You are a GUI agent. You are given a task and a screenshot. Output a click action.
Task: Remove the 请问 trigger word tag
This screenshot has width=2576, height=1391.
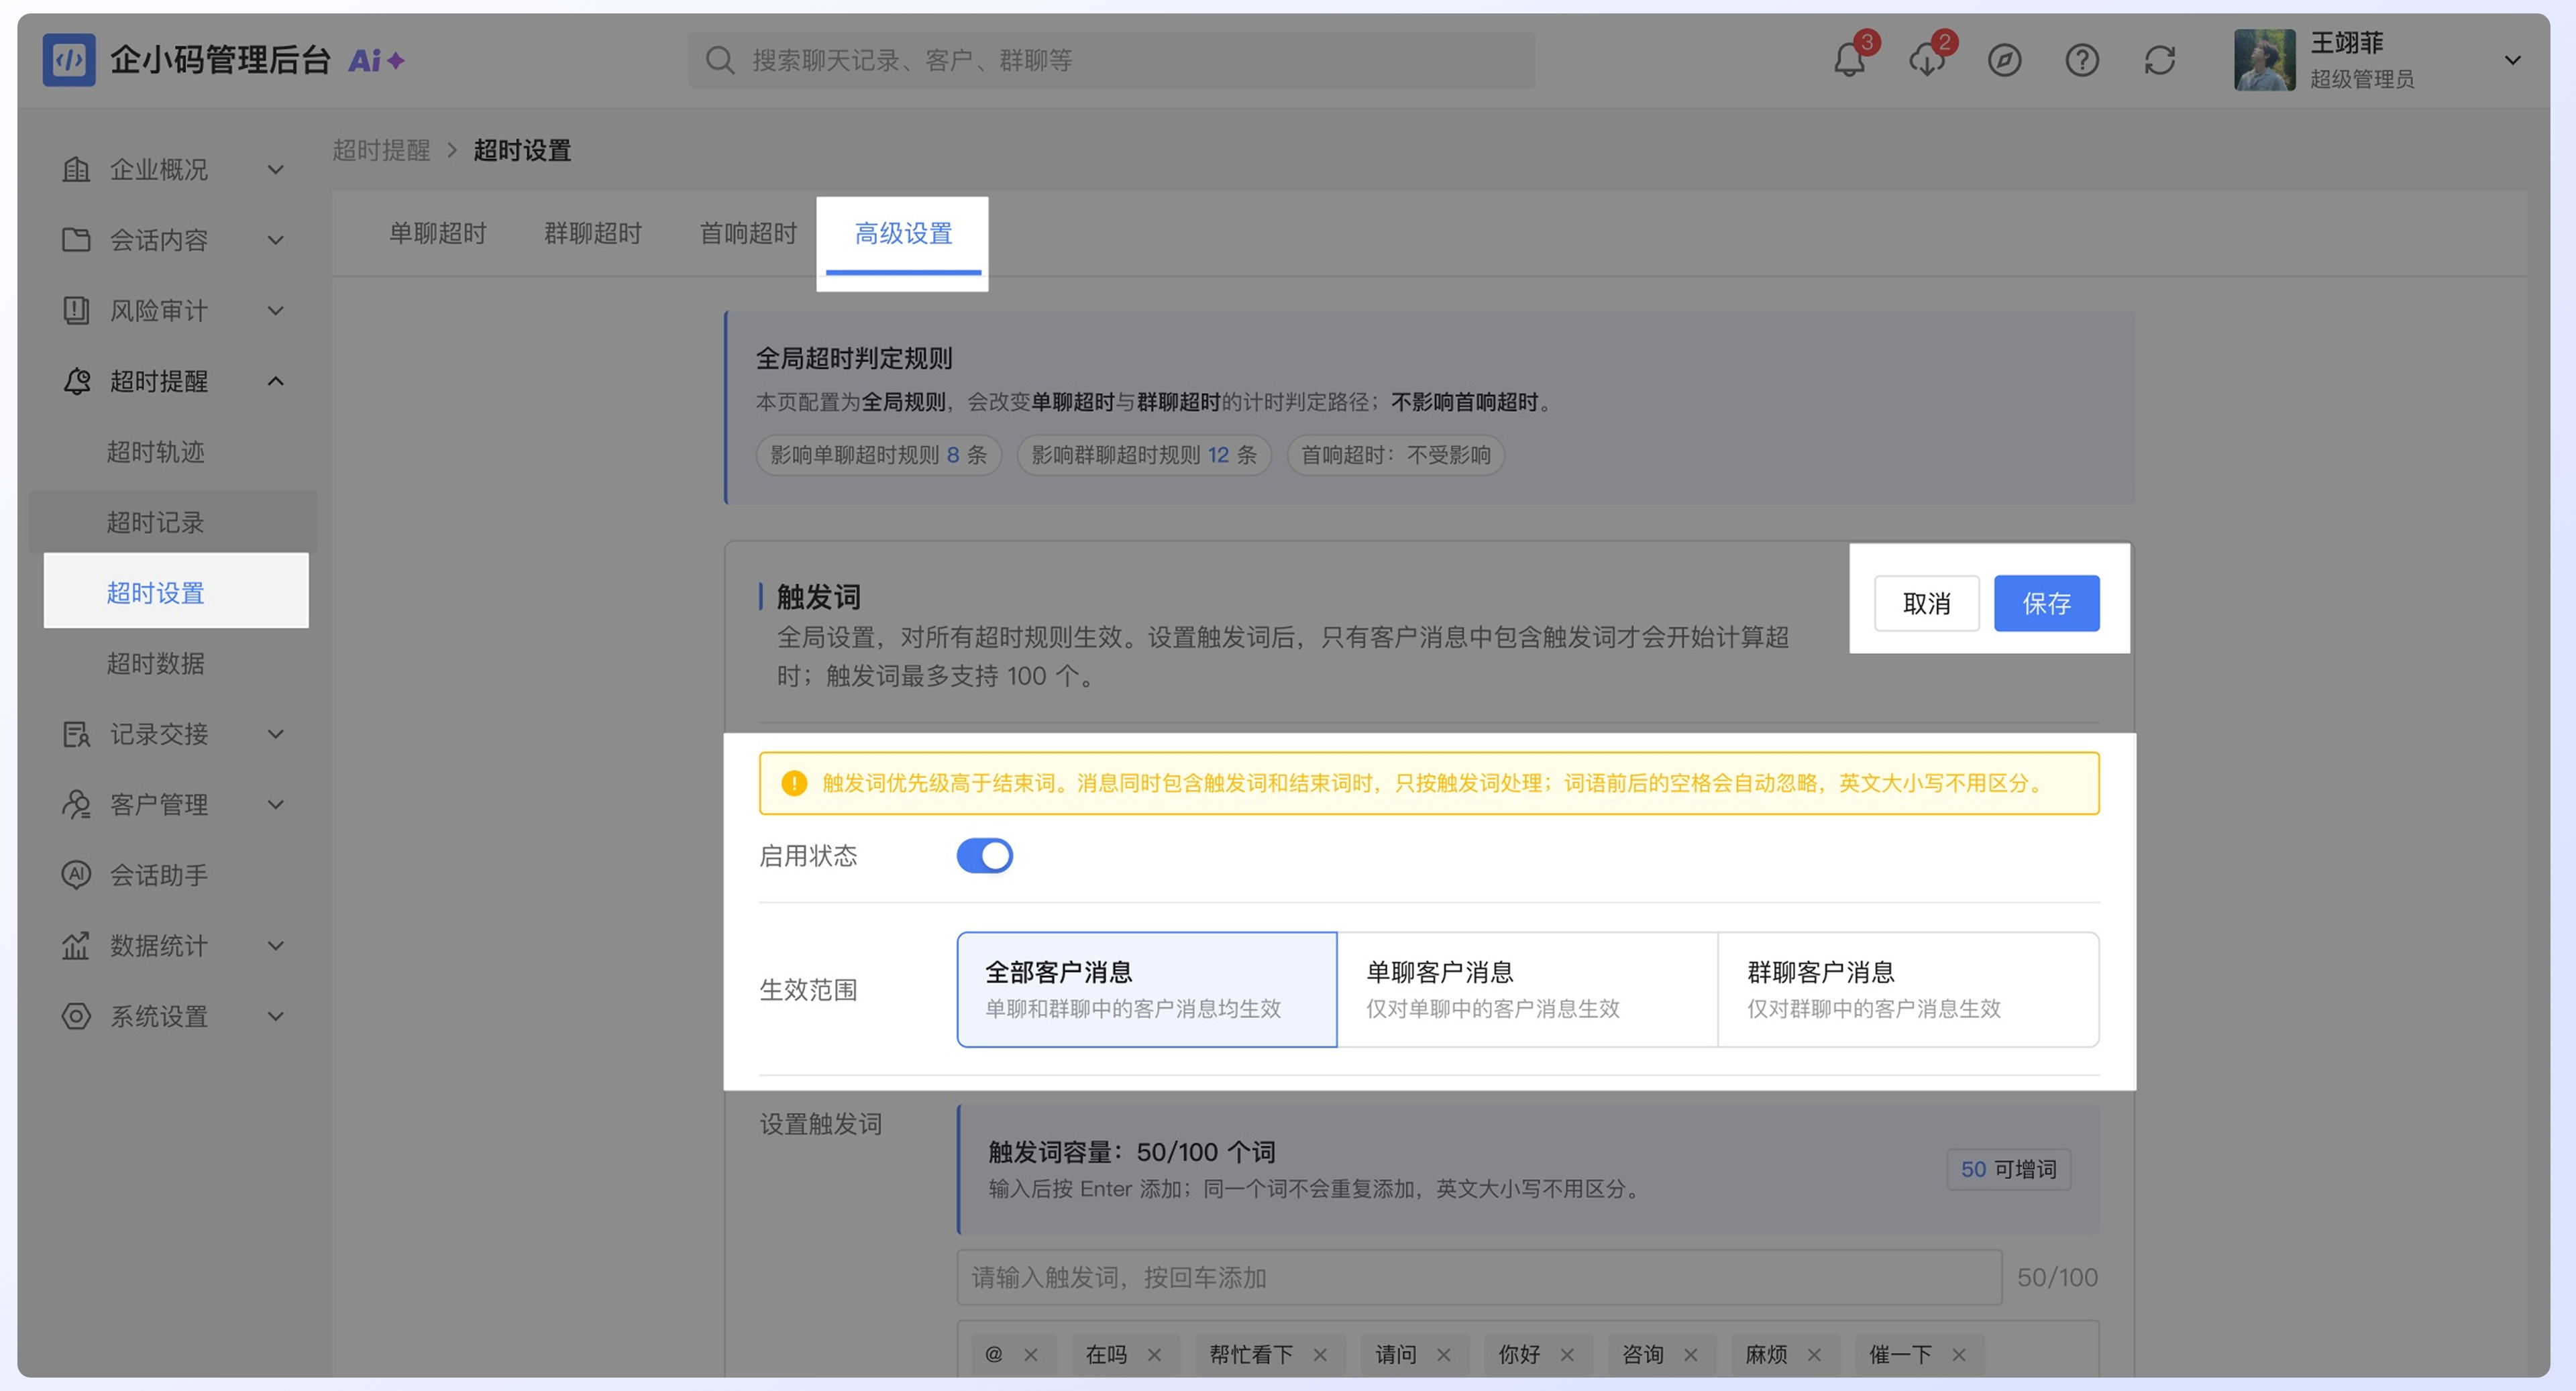(x=1443, y=1355)
